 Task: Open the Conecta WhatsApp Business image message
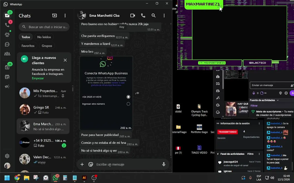click(x=106, y=93)
